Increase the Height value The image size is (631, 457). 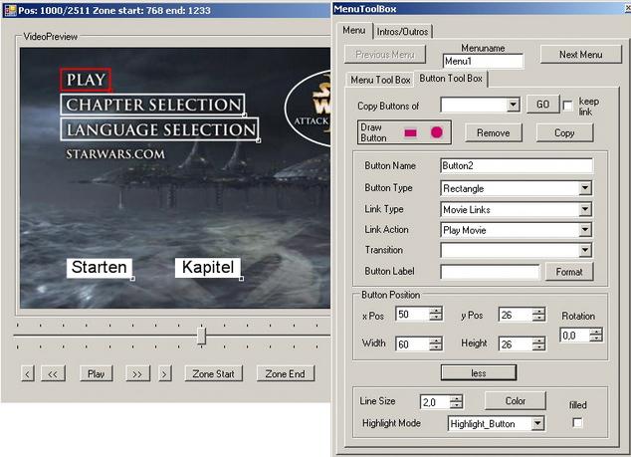[x=538, y=341]
